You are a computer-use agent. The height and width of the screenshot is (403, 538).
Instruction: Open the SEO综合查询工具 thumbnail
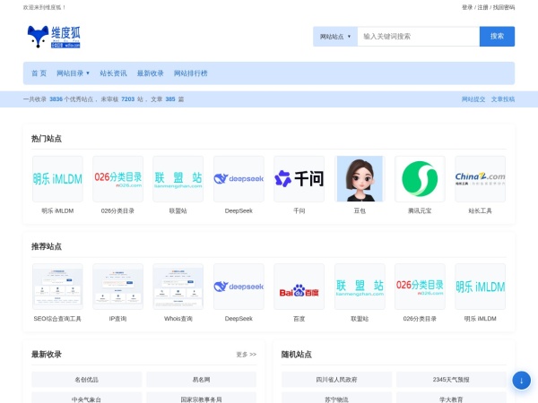pyautogui.click(x=57, y=287)
